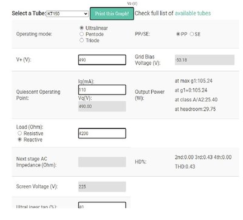
Task: Click the Grid Bias Voltage field
Action: (205, 60)
